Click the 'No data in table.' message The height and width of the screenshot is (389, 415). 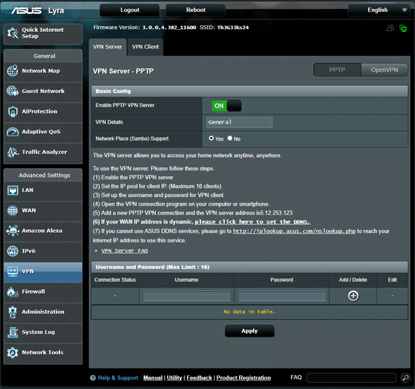(x=249, y=312)
